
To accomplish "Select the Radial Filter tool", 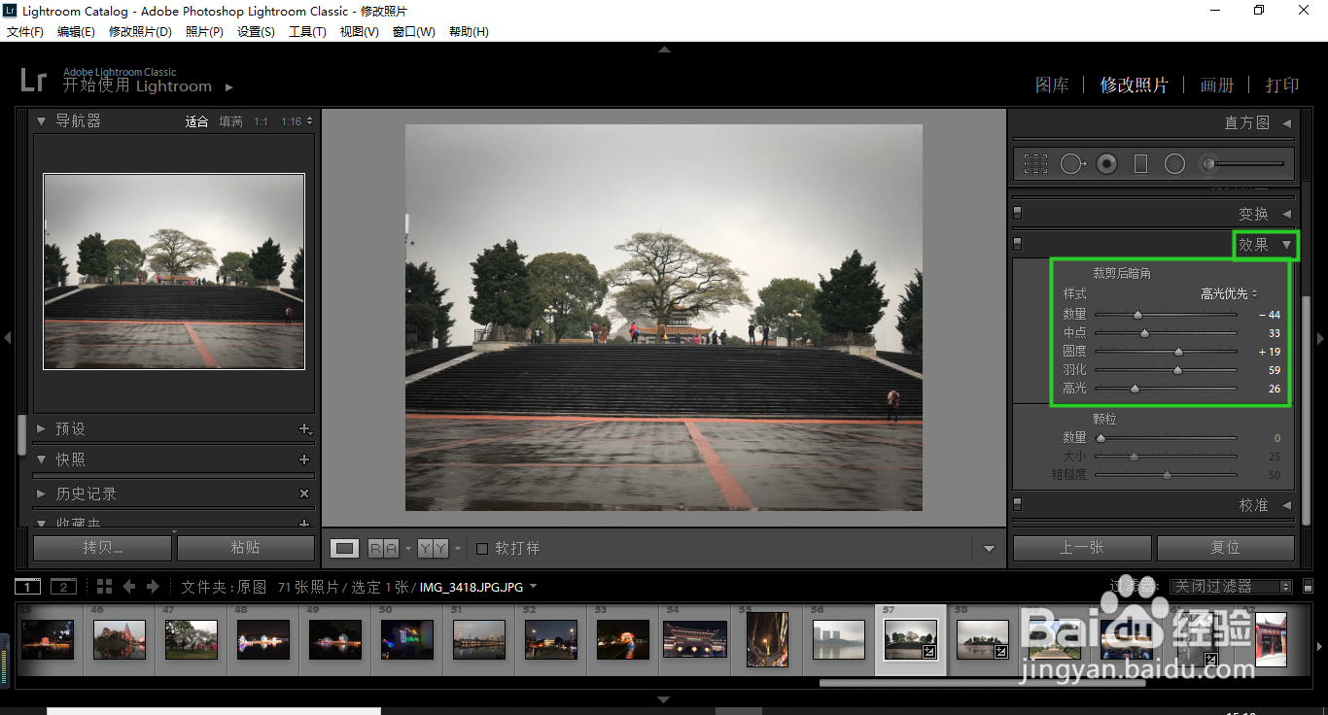I will (x=1174, y=164).
